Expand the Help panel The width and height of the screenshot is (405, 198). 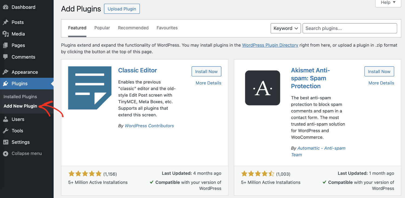388,2
